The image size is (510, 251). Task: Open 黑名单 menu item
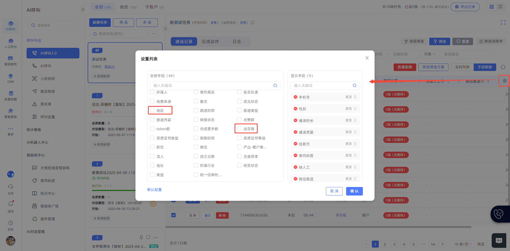[46, 104]
